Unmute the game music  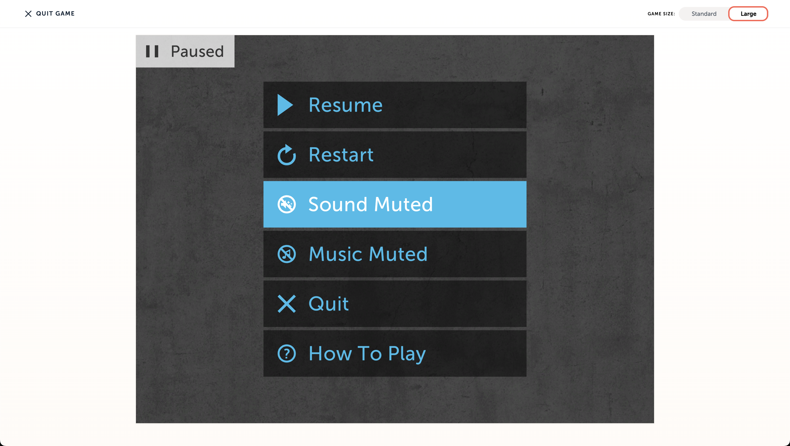(x=395, y=254)
